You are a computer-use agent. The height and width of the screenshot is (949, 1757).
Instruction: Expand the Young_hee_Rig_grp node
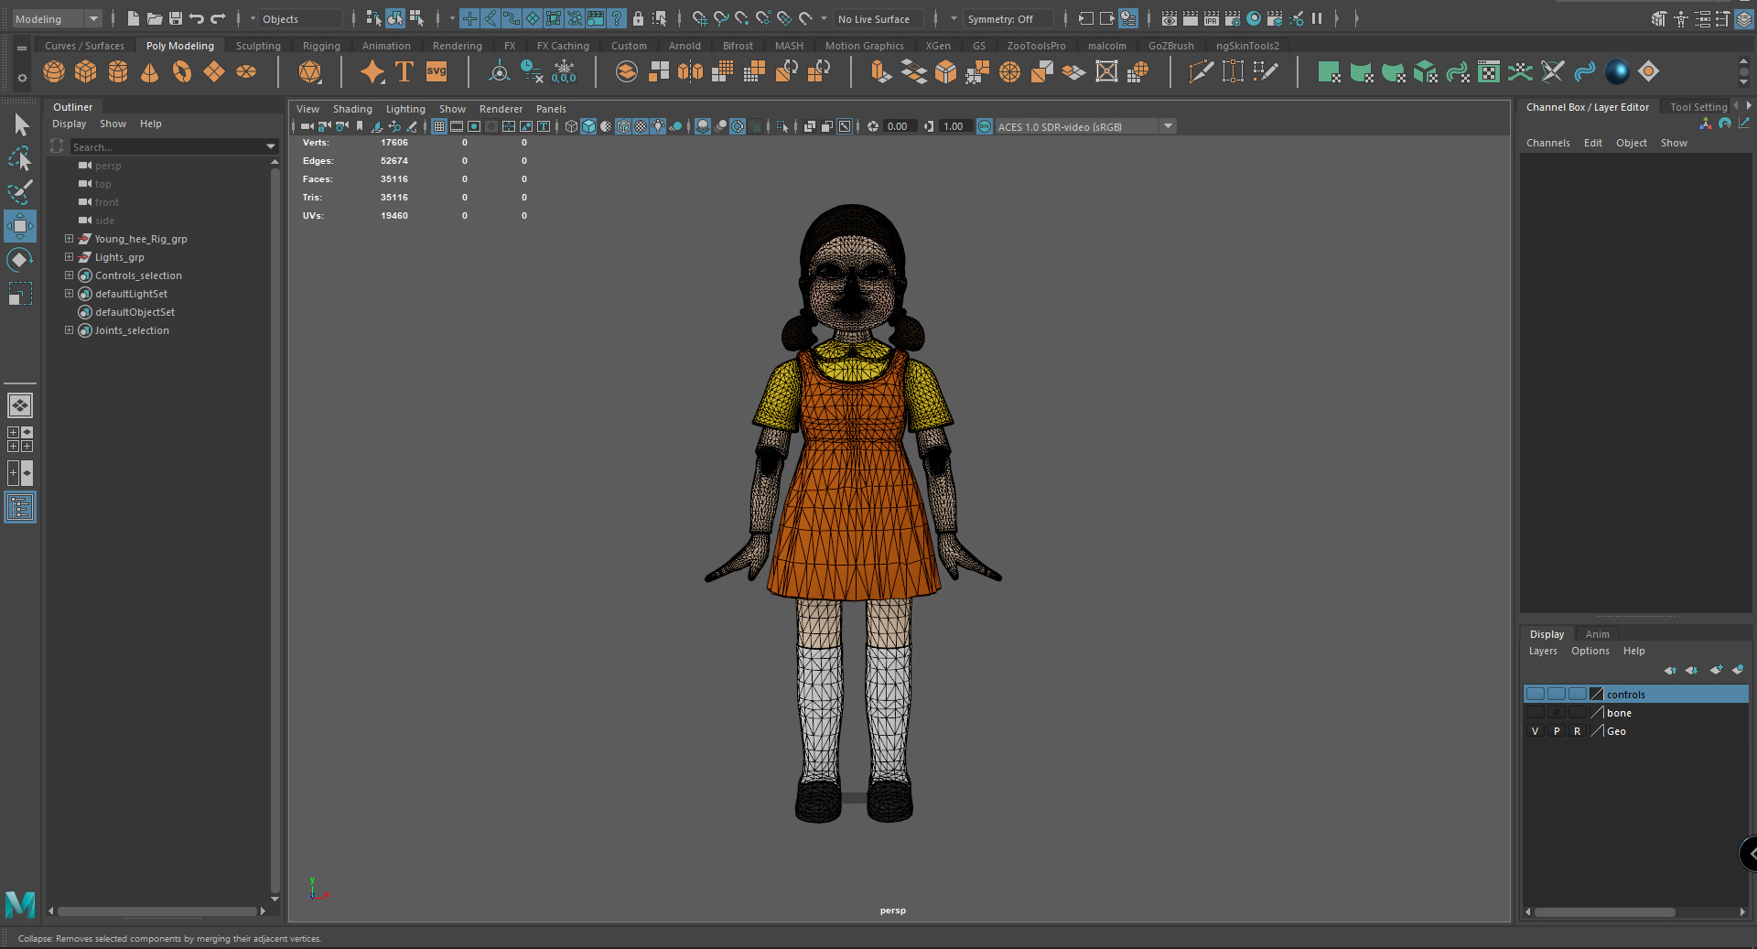[x=69, y=239]
